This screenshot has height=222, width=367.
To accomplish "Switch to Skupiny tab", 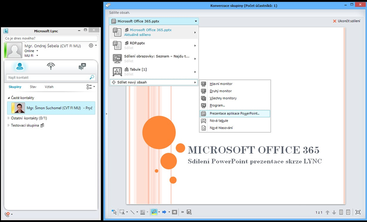I will coord(15,87).
